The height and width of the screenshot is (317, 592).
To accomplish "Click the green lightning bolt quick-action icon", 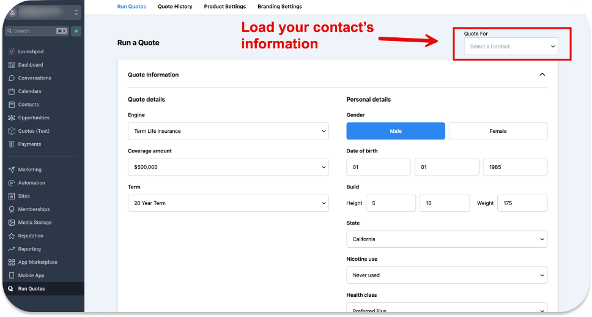I will click(76, 31).
